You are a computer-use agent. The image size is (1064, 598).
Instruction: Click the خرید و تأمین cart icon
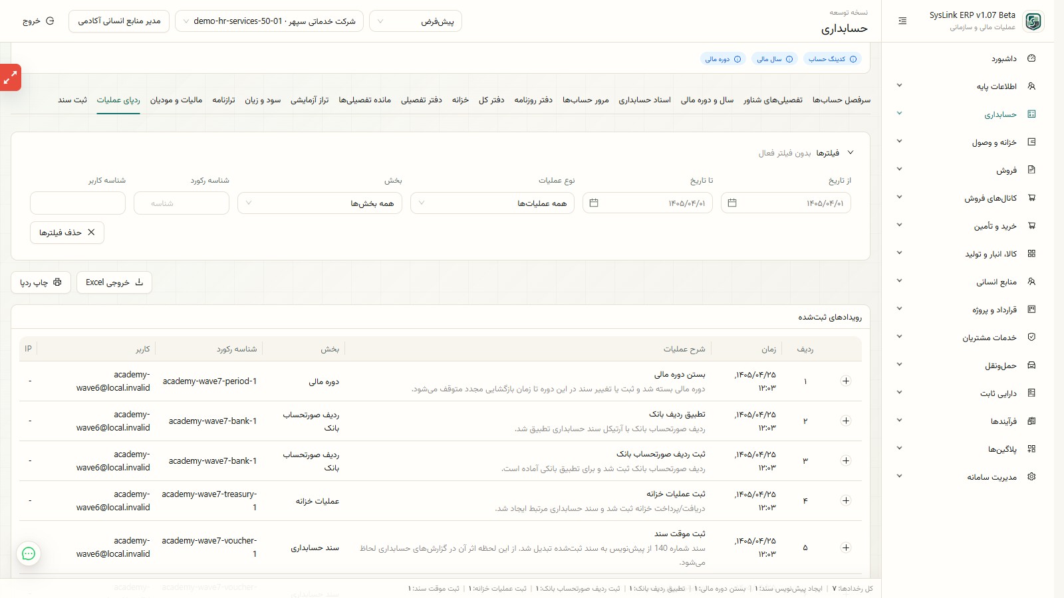1031,226
